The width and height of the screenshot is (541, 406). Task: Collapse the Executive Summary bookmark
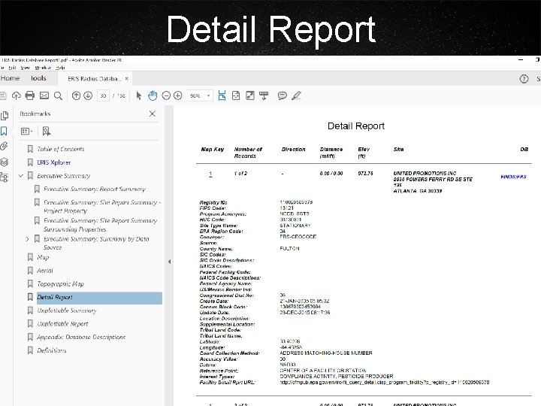click(20, 176)
